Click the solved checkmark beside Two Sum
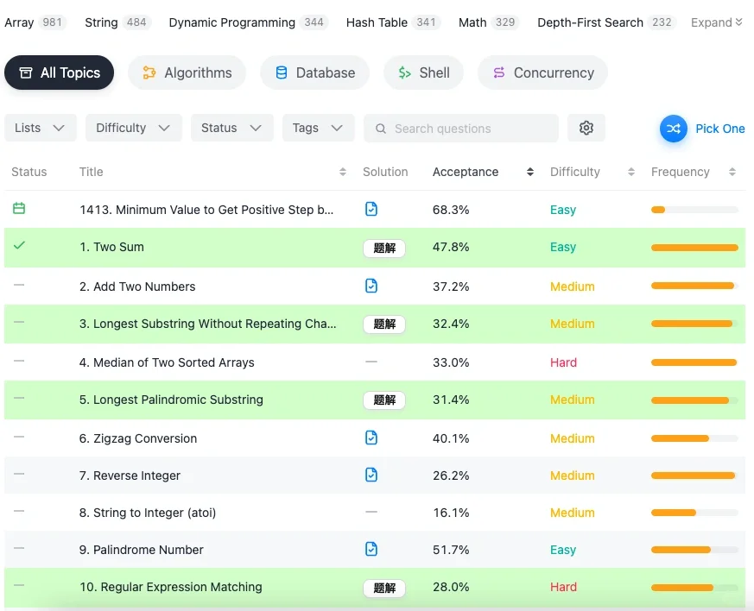Viewport: 754px width, 611px height. coord(19,245)
